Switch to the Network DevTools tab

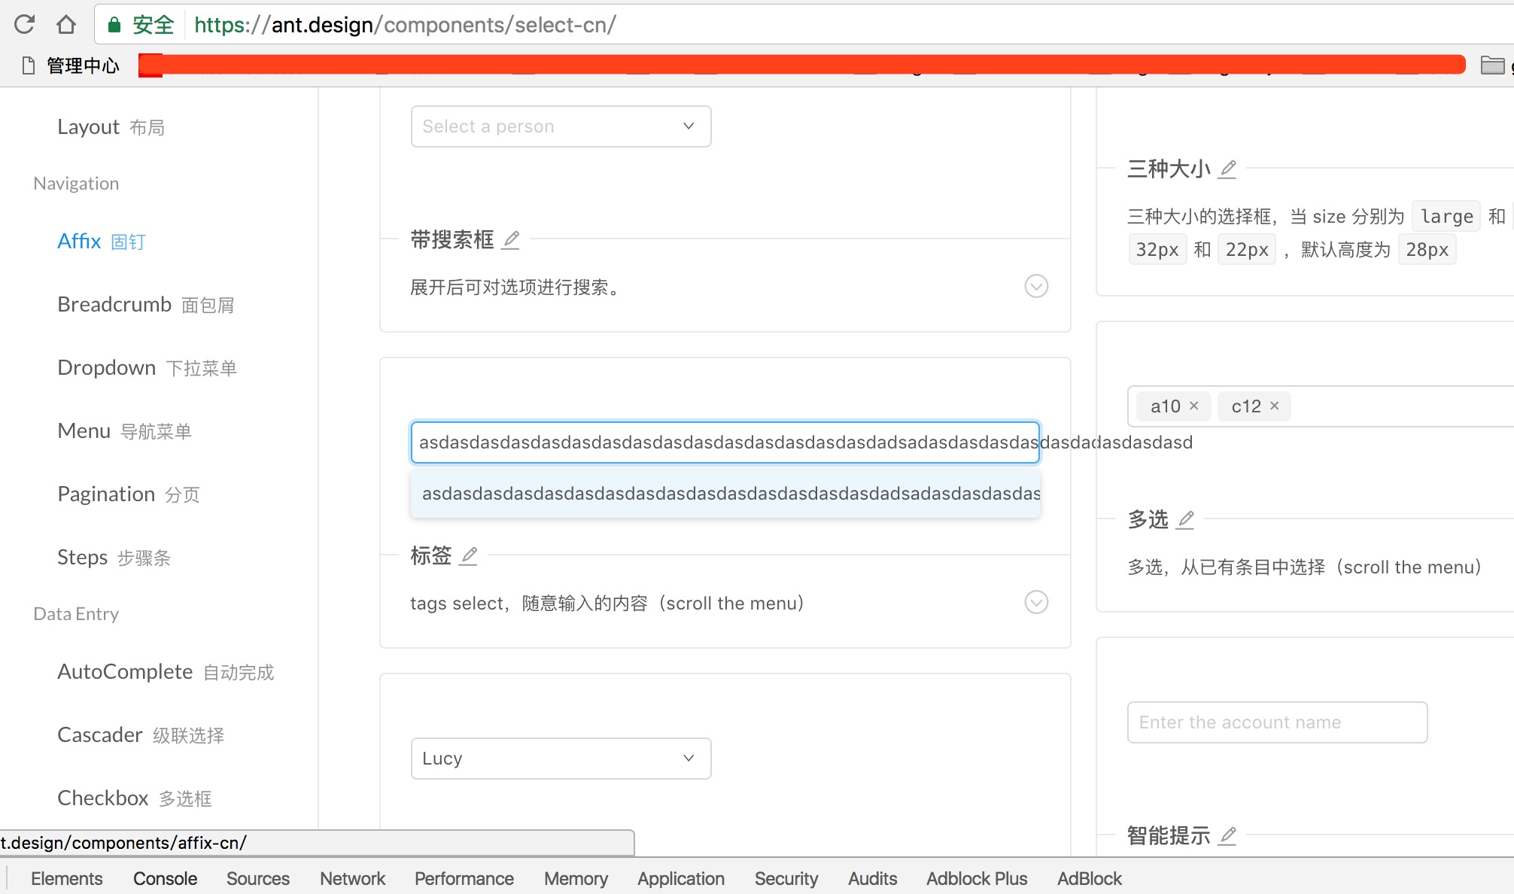point(352,878)
